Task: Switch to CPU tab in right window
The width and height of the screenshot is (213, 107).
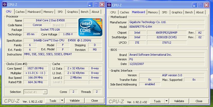Action: click(113, 12)
